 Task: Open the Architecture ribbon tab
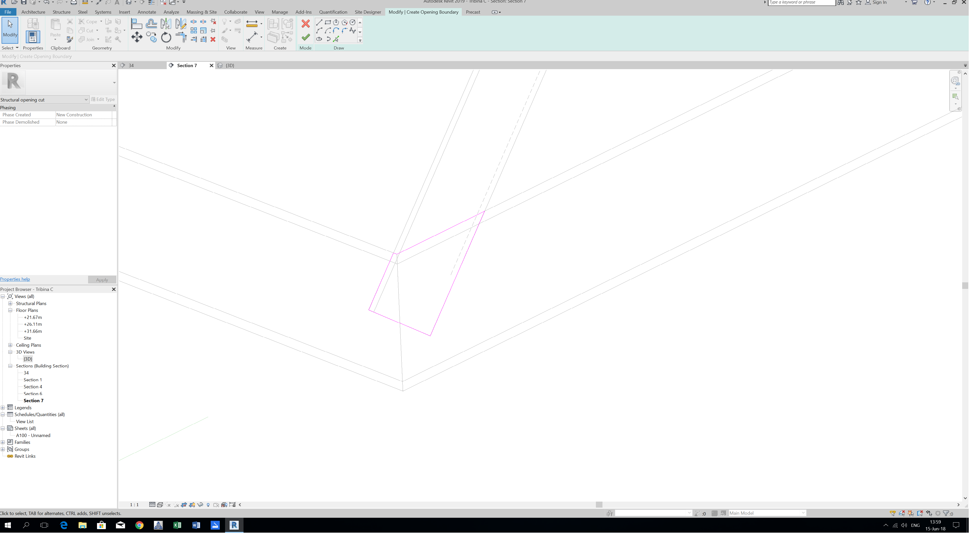click(33, 12)
